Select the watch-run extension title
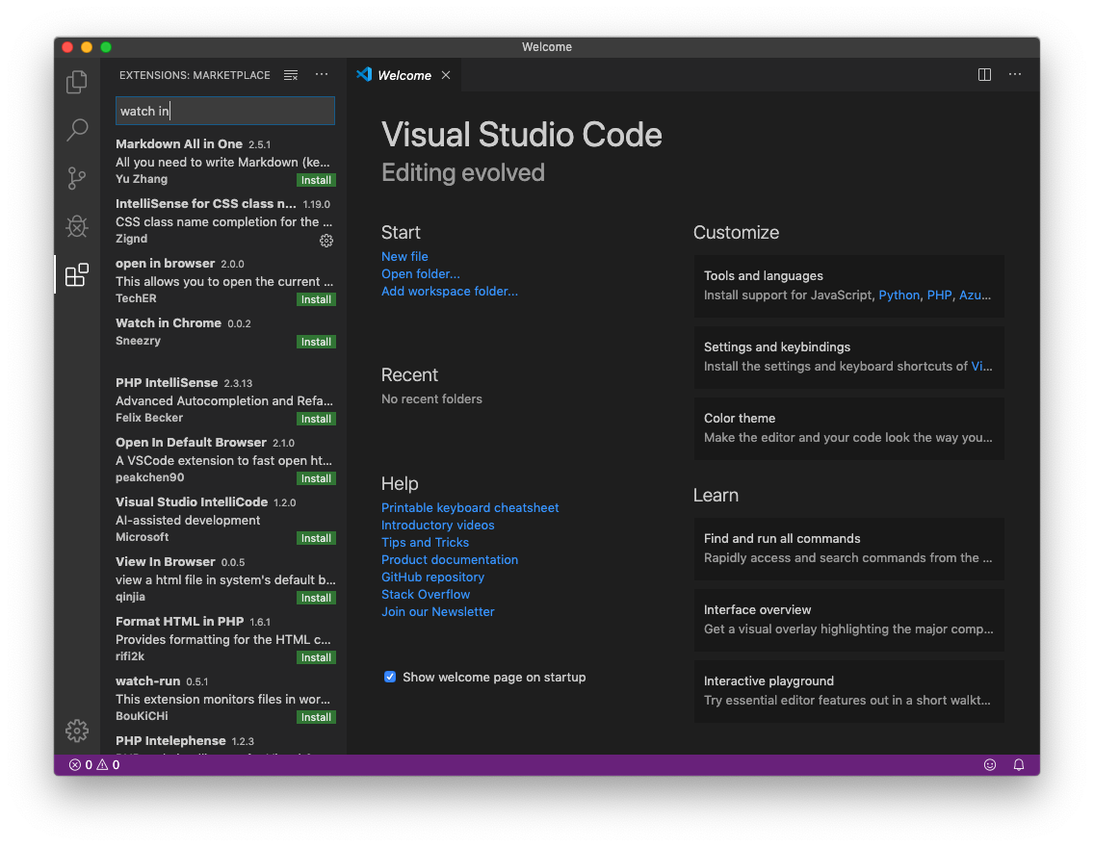 pos(148,681)
